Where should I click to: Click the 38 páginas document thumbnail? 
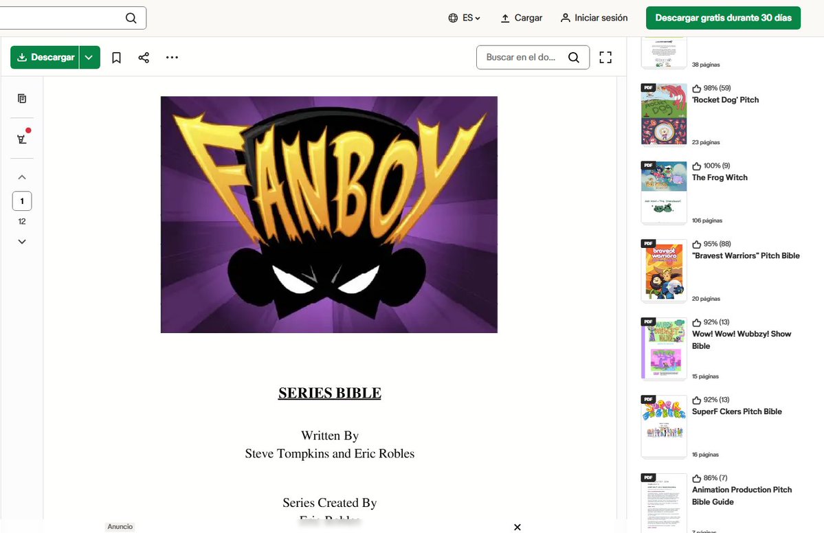[664, 52]
